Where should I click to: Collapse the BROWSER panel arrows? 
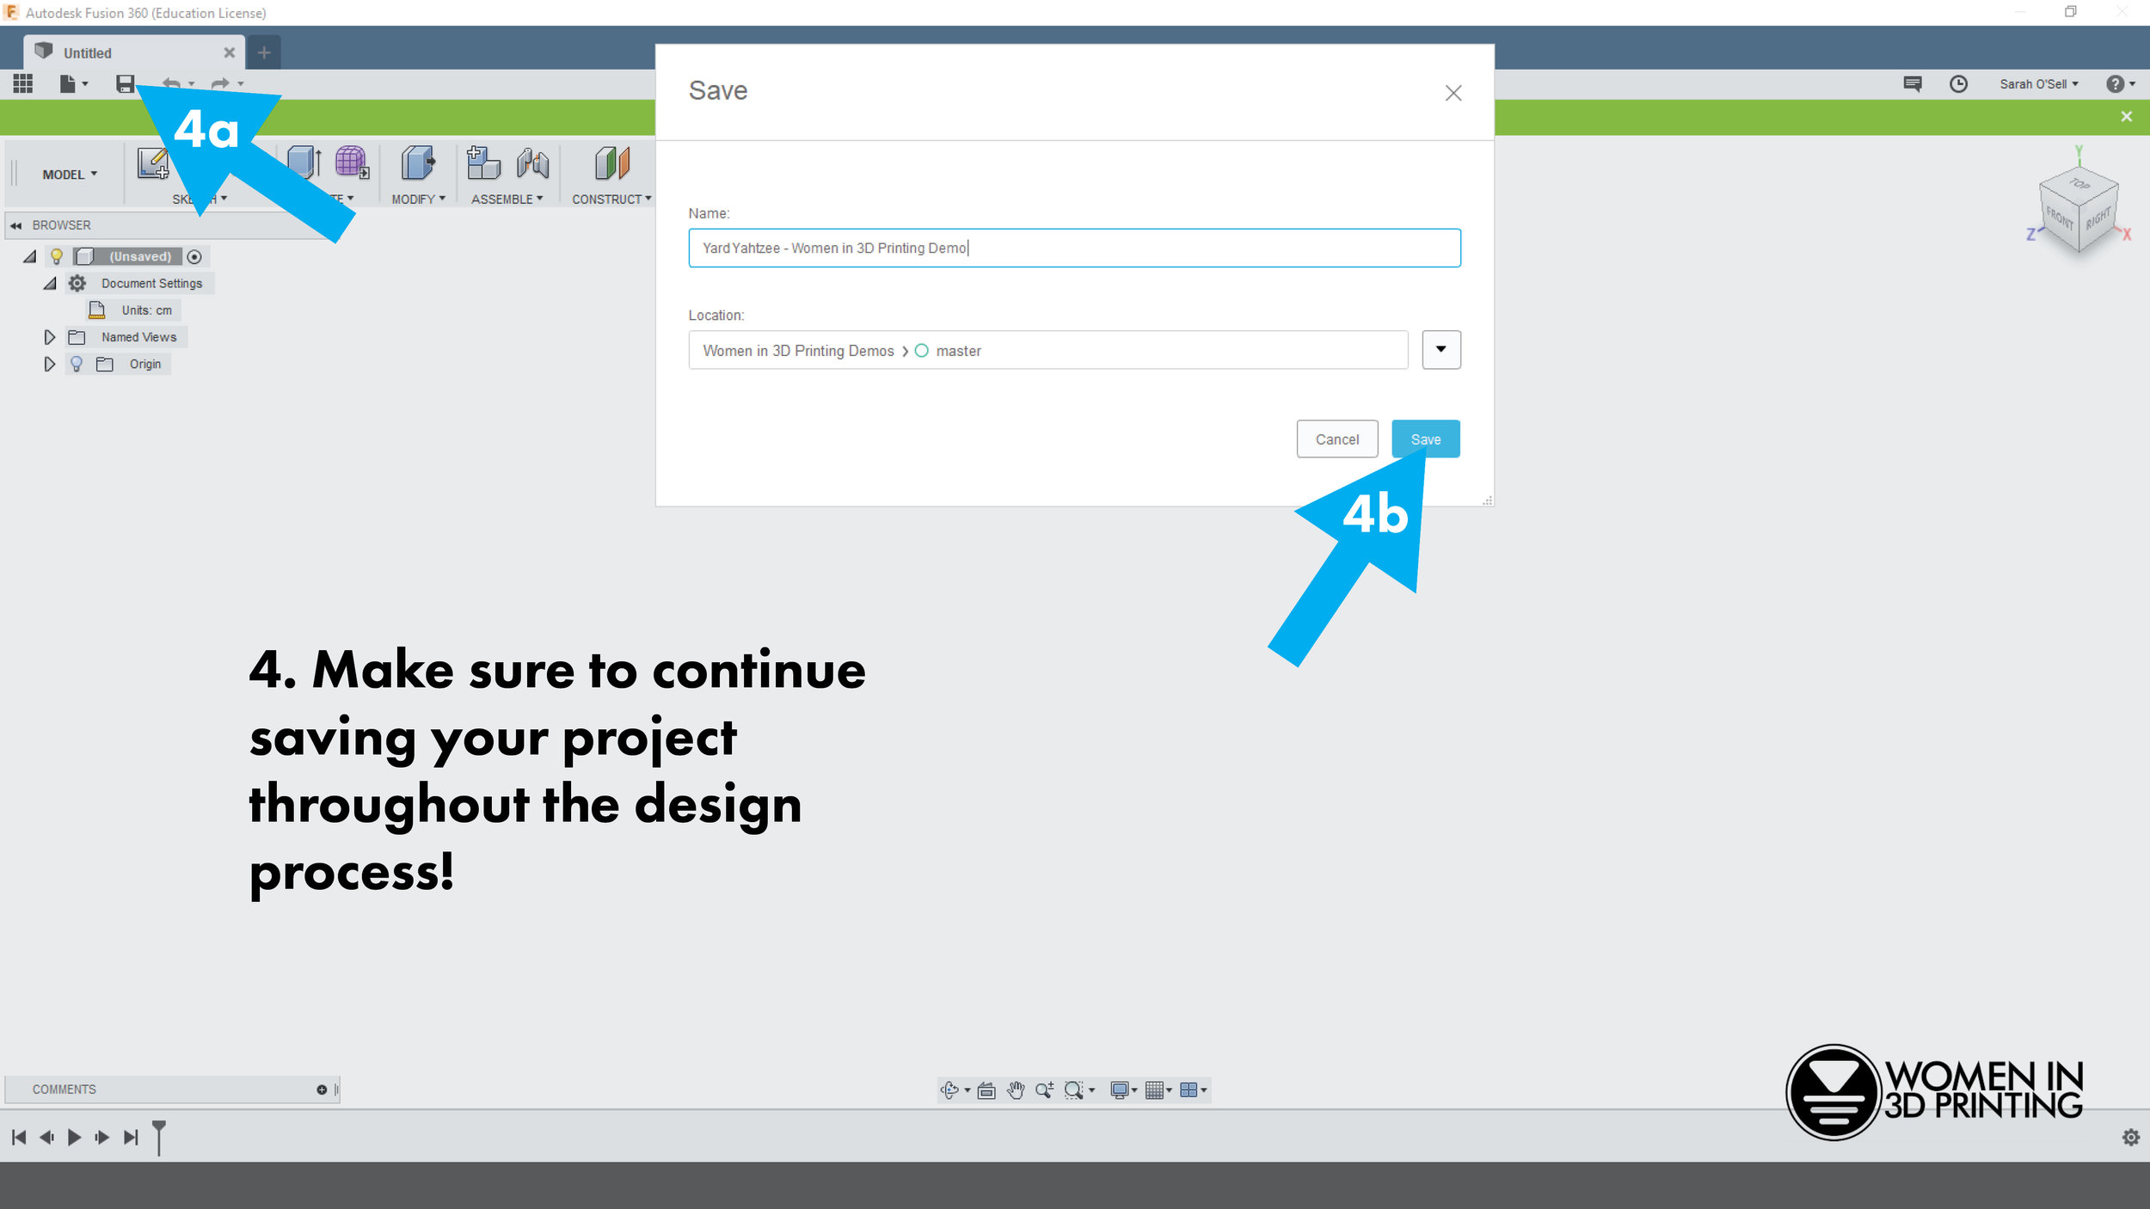tap(15, 225)
